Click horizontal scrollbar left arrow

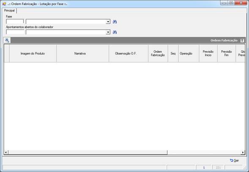[6, 153]
